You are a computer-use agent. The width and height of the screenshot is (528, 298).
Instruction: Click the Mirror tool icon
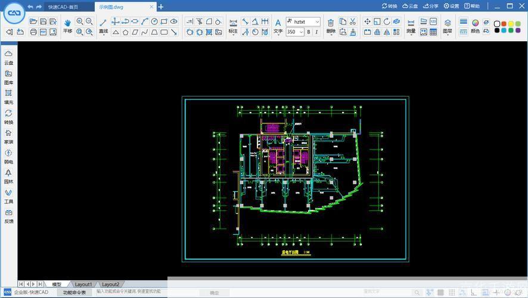(x=387, y=32)
